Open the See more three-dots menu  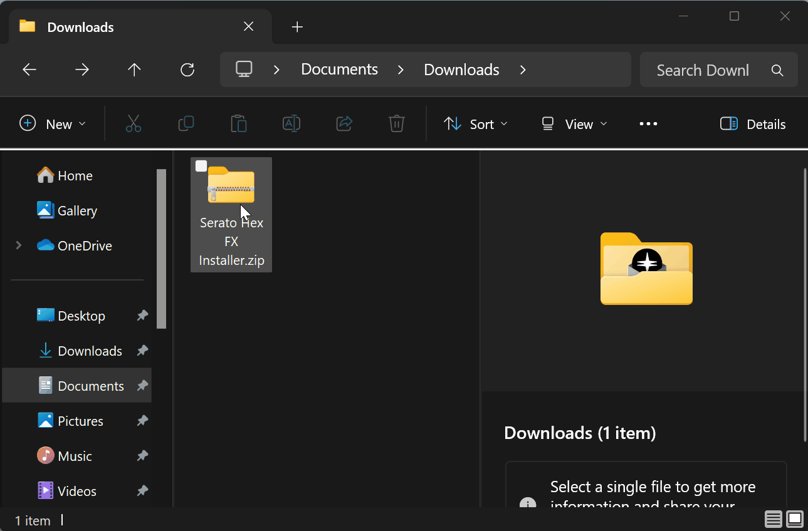click(x=648, y=124)
